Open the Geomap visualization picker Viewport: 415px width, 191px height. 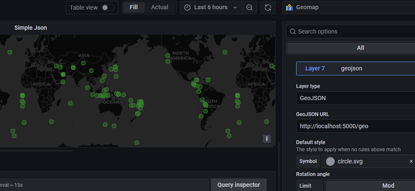(x=349, y=8)
